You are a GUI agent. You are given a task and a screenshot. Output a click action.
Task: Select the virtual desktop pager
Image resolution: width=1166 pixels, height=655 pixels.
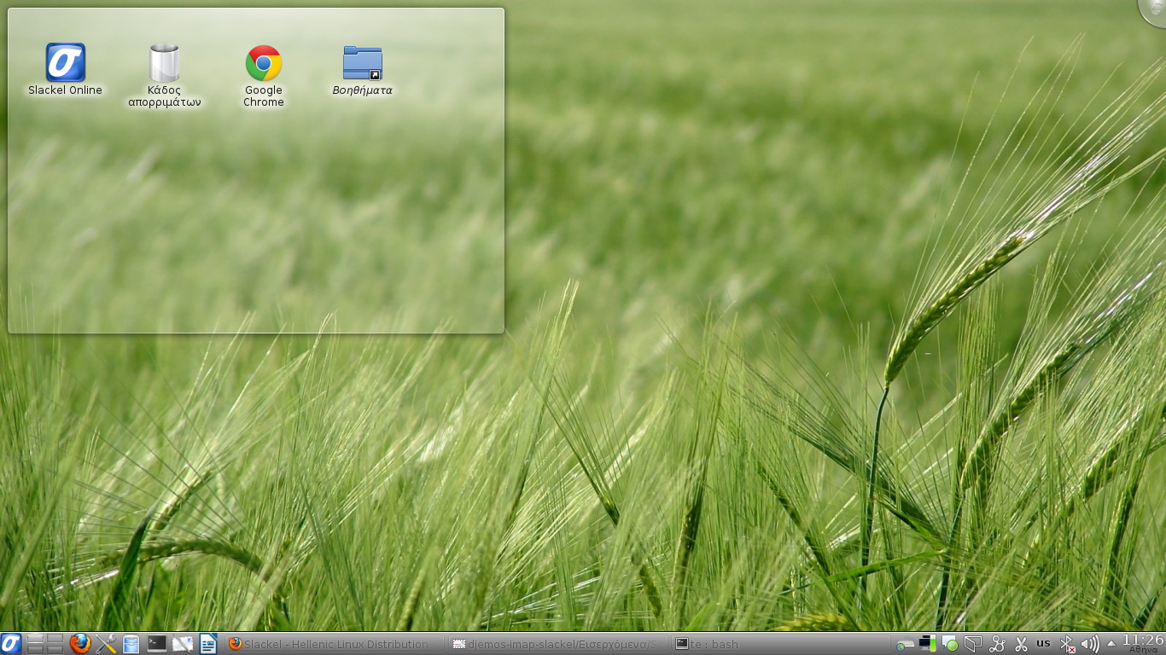coord(45,644)
